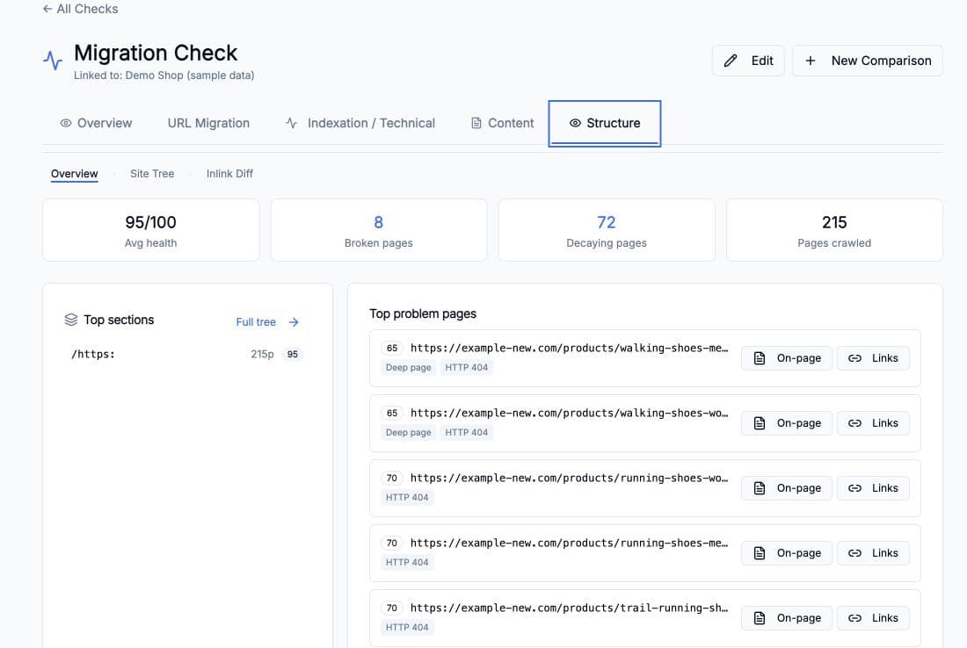
Task: Click the Deep page tag on walking-shoes-me… row
Action: [x=408, y=368]
